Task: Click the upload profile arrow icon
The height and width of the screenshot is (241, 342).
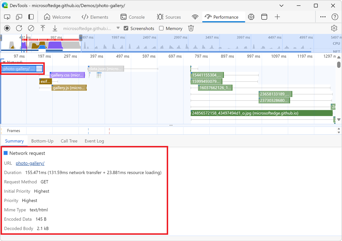Action: 43,28
